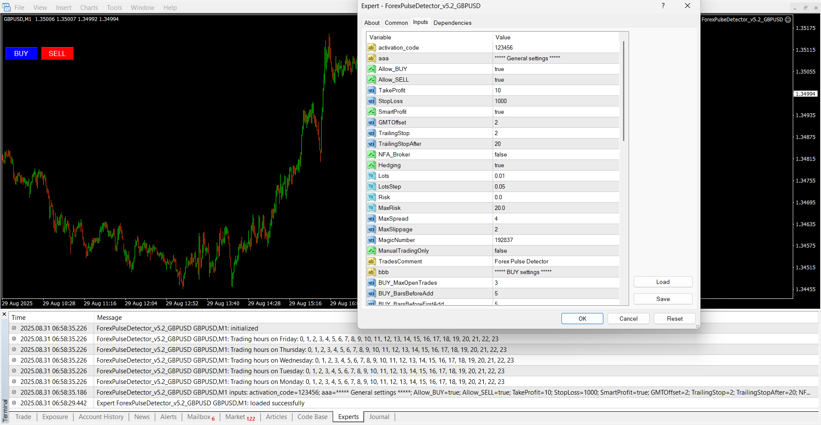This screenshot has height=425, width=821.
Task: Switch to the Journal terminal tab
Action: (x=379, y=417)
